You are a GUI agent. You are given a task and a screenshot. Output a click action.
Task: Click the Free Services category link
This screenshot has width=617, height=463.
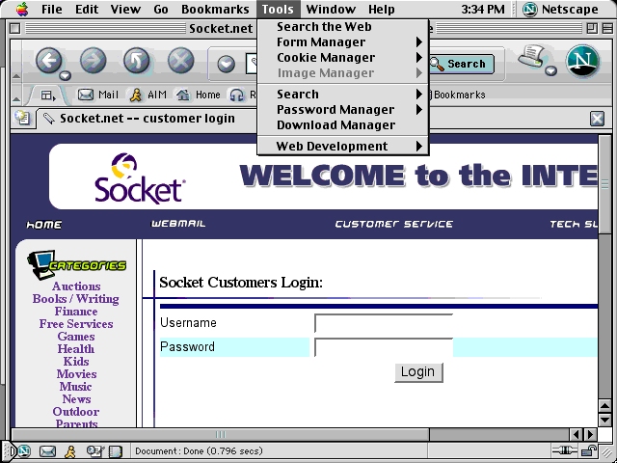pyautogui.click(x=76, y=324)
